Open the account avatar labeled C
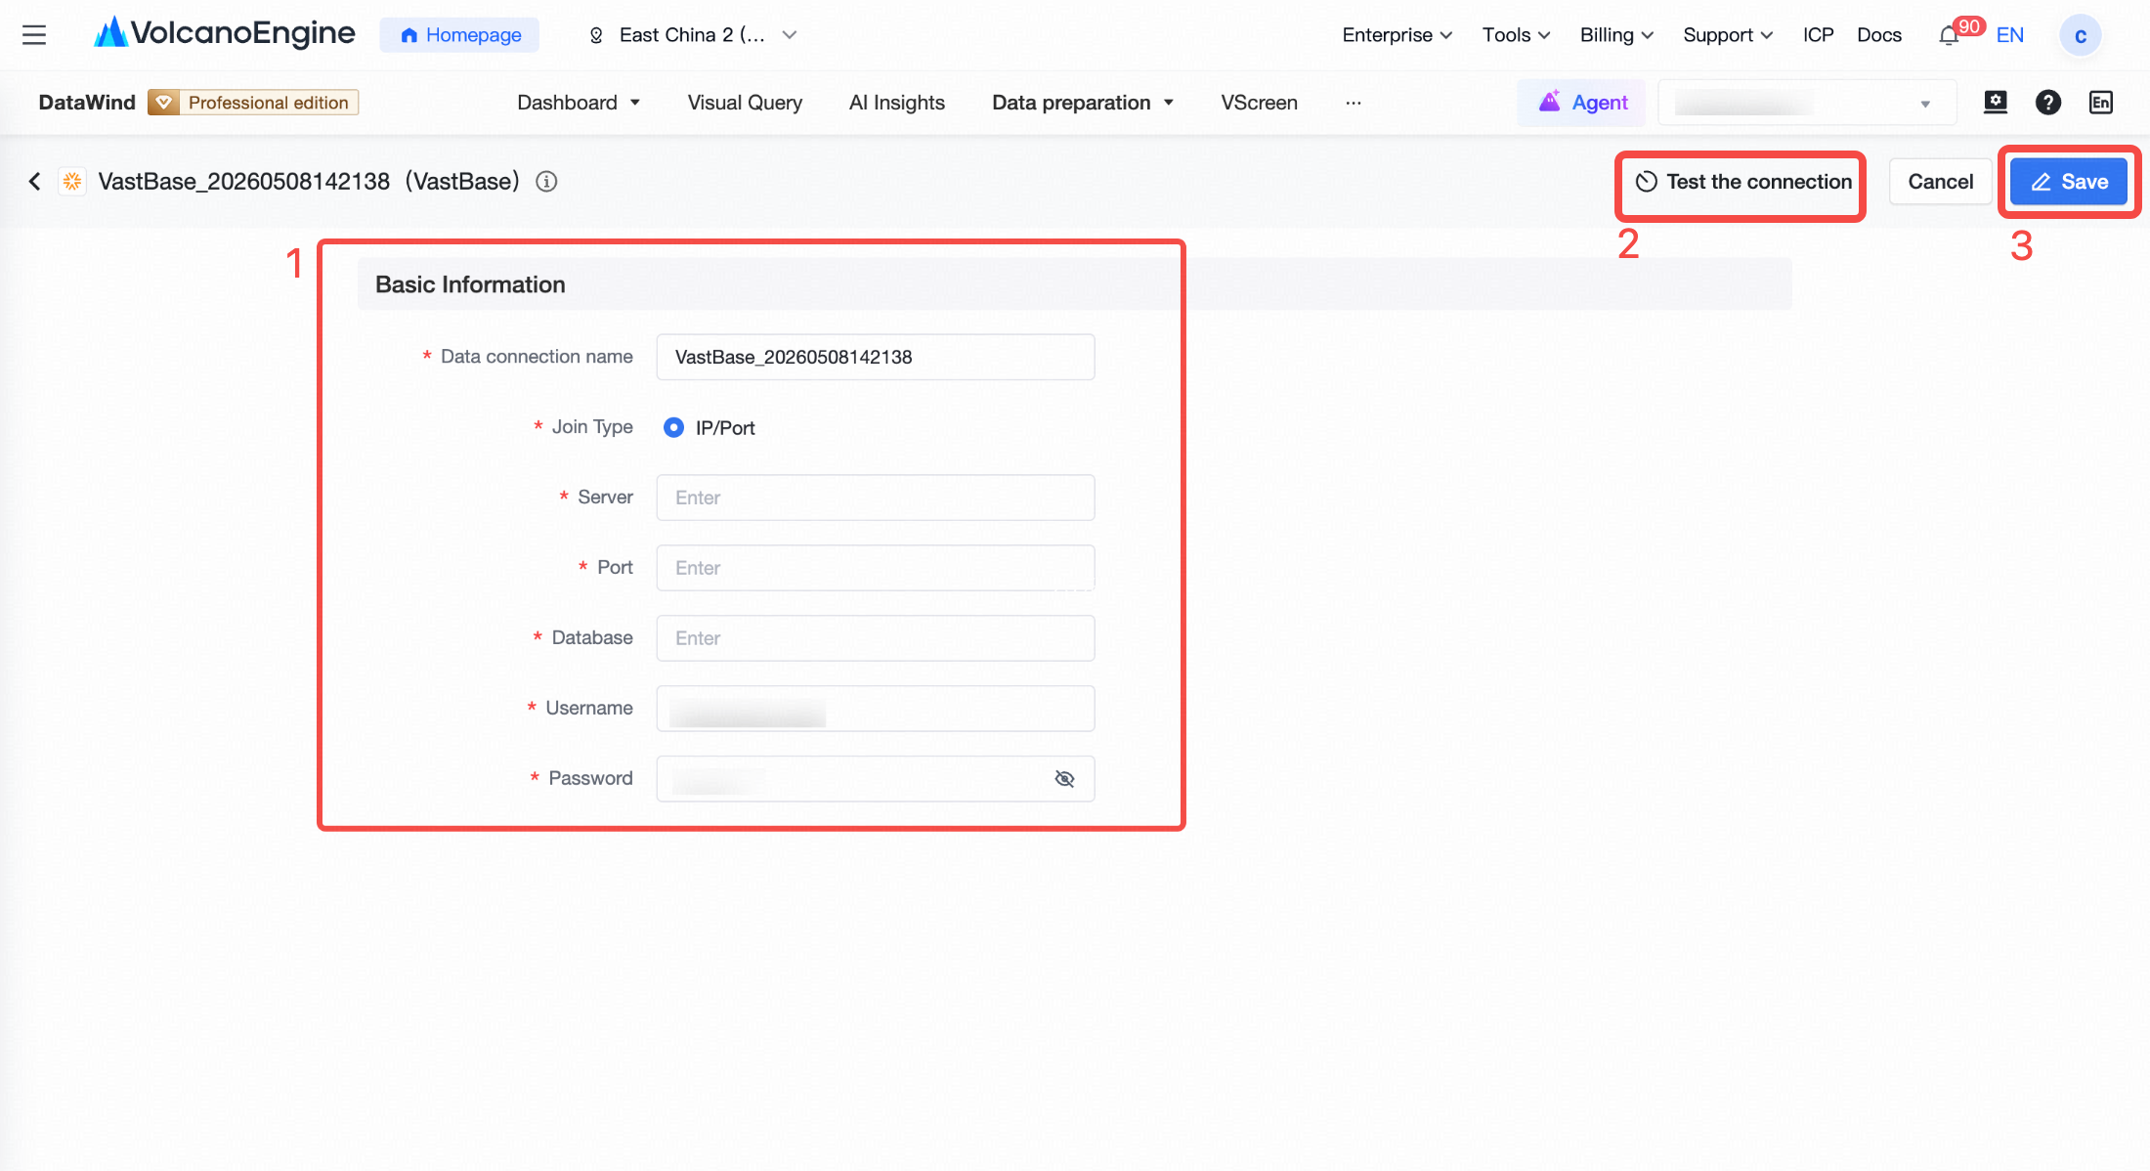 coord(2081,36)
